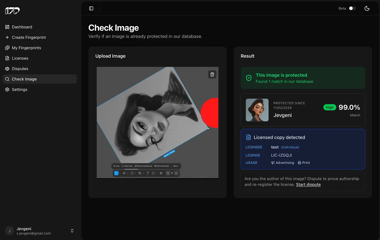The image size is (380, 240).
Task: Click the Print usage tag
Action: [x=304, y=163]
